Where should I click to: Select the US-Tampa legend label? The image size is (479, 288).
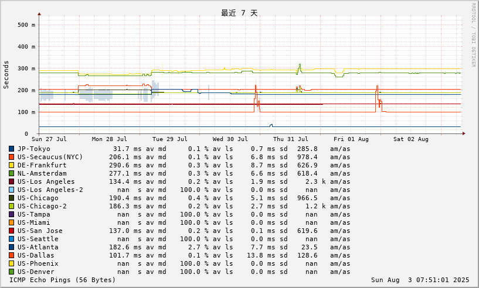point(33,214)
